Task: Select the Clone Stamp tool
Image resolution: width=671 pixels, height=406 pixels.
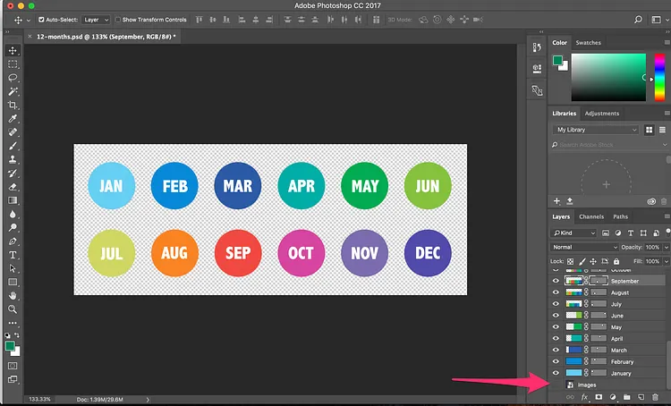Action: (x=13, y=159)
